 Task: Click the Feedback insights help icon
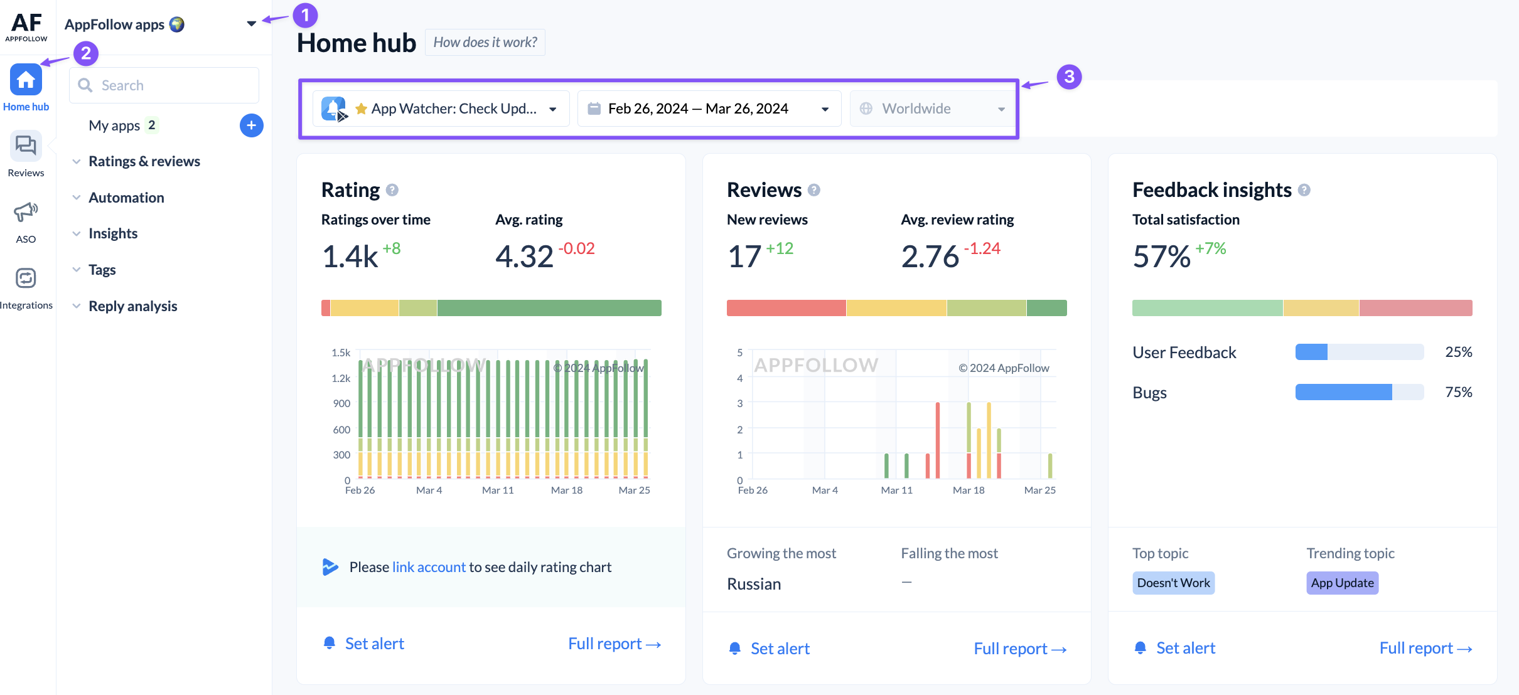pos(1304,190)
